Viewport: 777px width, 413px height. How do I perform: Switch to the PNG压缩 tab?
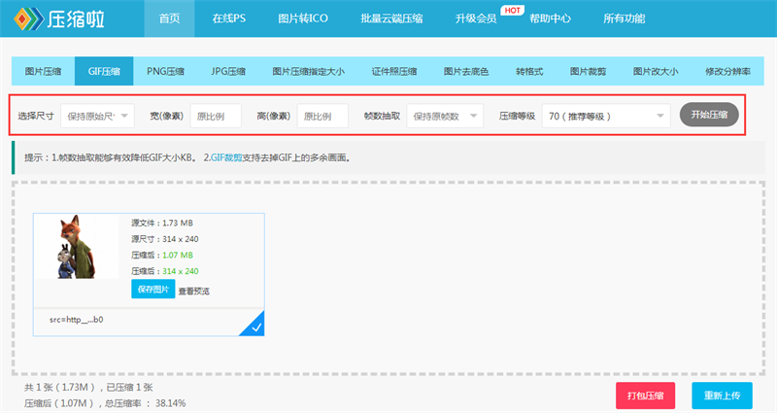[165, 71]
